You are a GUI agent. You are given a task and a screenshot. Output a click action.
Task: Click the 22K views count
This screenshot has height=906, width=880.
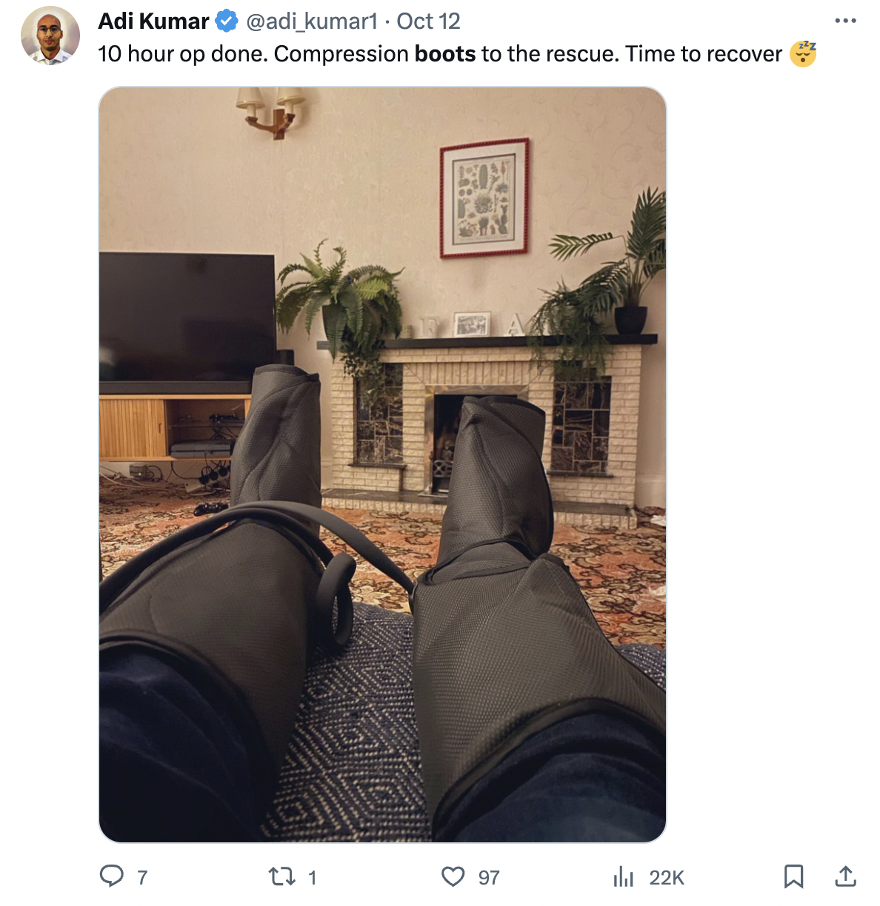667,878
